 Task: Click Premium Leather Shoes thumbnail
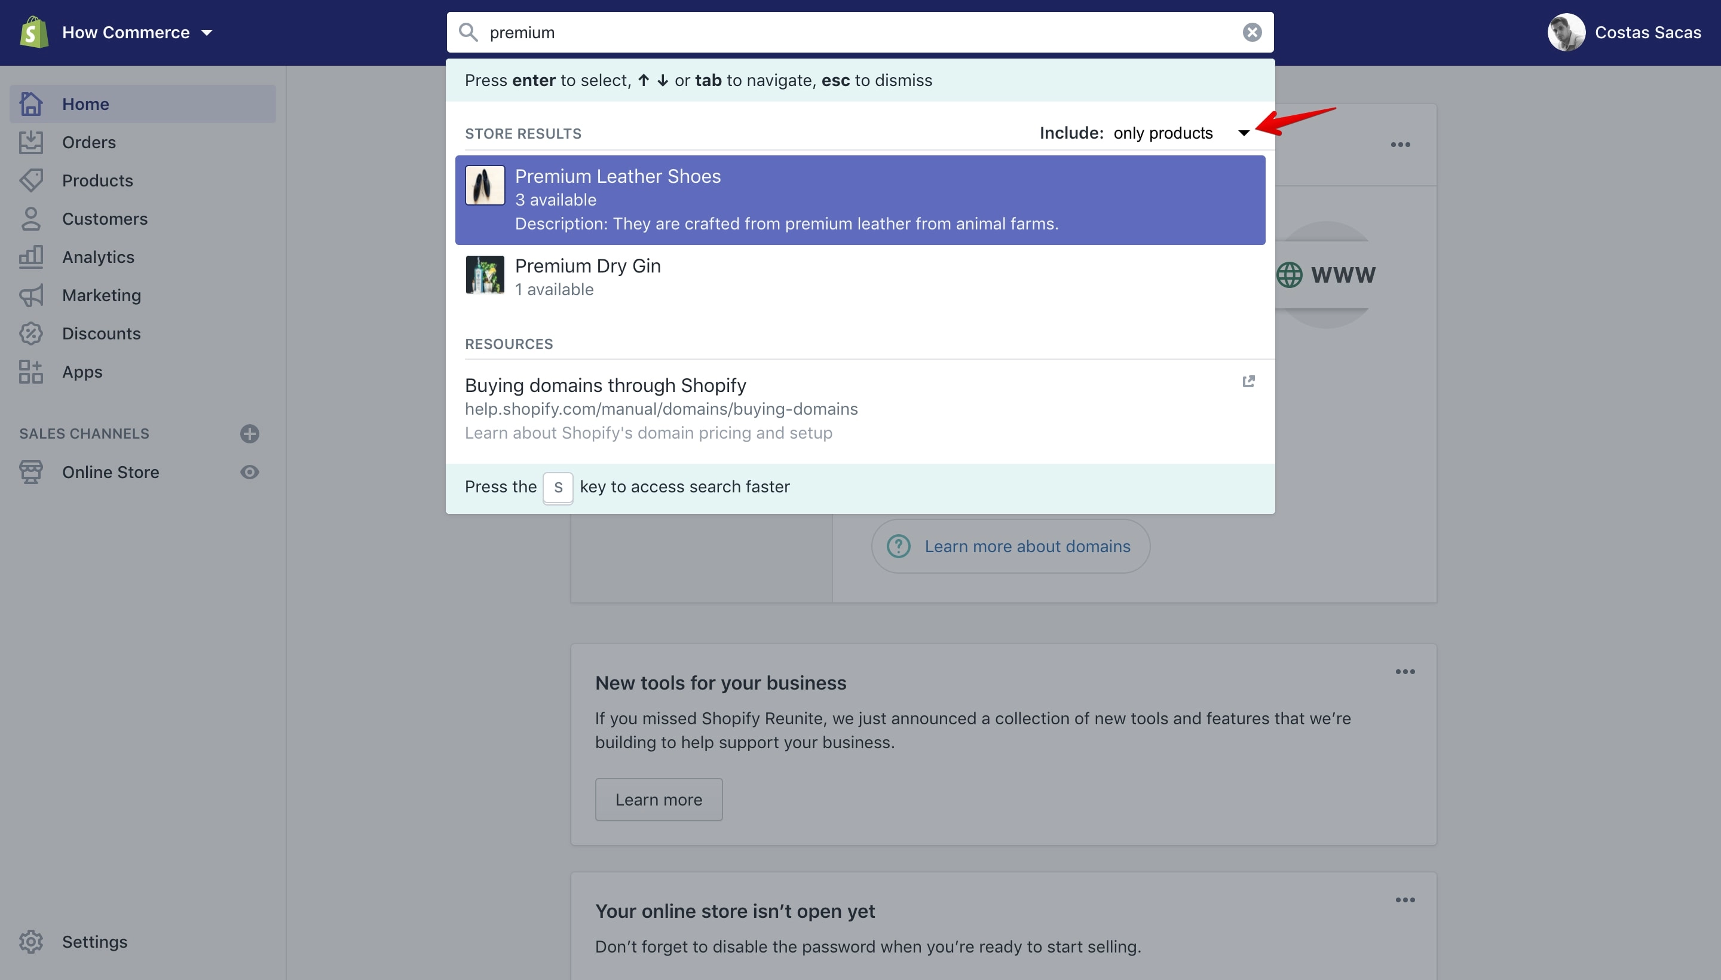485,185
